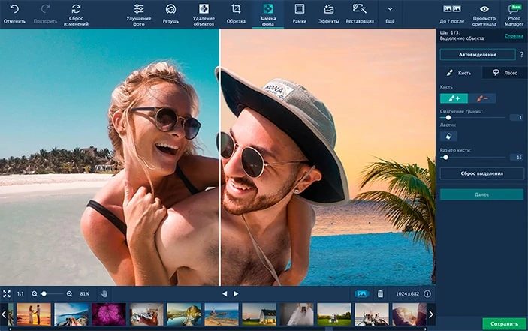Image resolution: width=528 pixels, height=331 pixels.
Task: Select the Crop (Обрезка) tool
Action: (236, 10)
